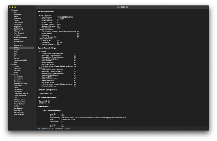Select Fonts under Software
217x141 pixels.
click(x=16, y=87)
